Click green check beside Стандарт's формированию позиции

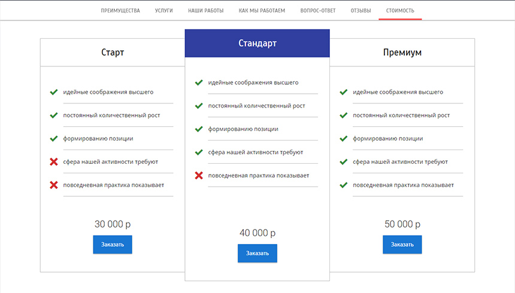(198, 129)
